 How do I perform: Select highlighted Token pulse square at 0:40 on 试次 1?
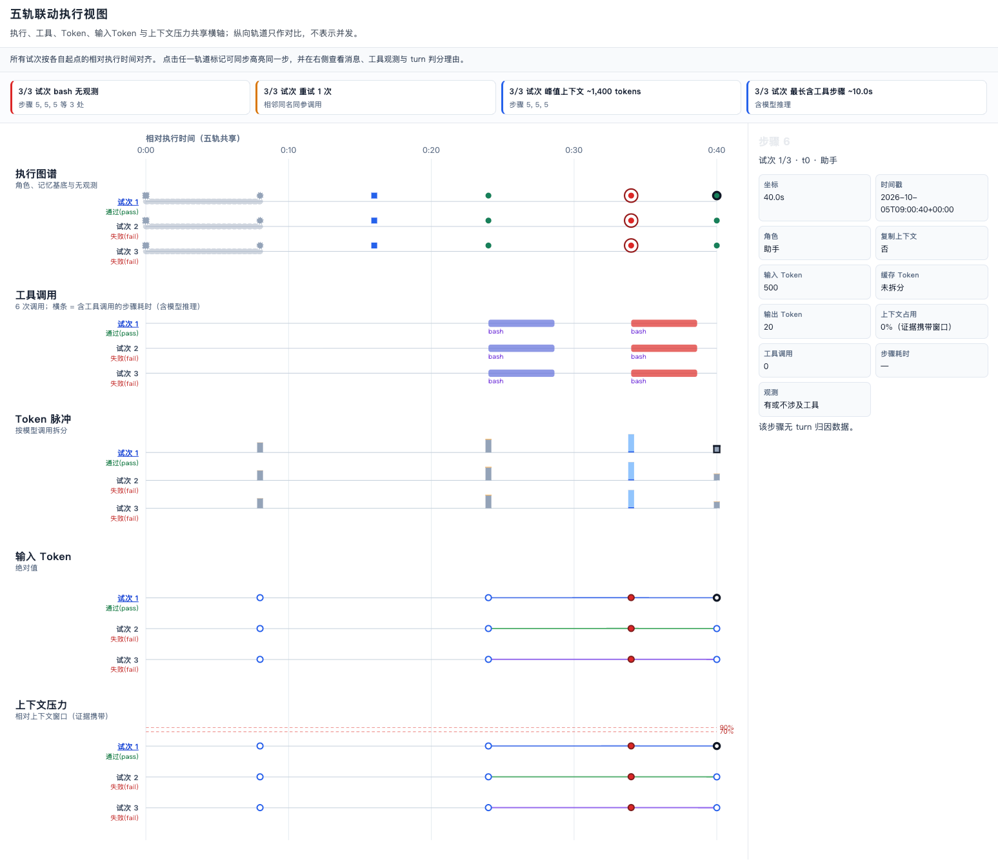click(x=717, y=449)
